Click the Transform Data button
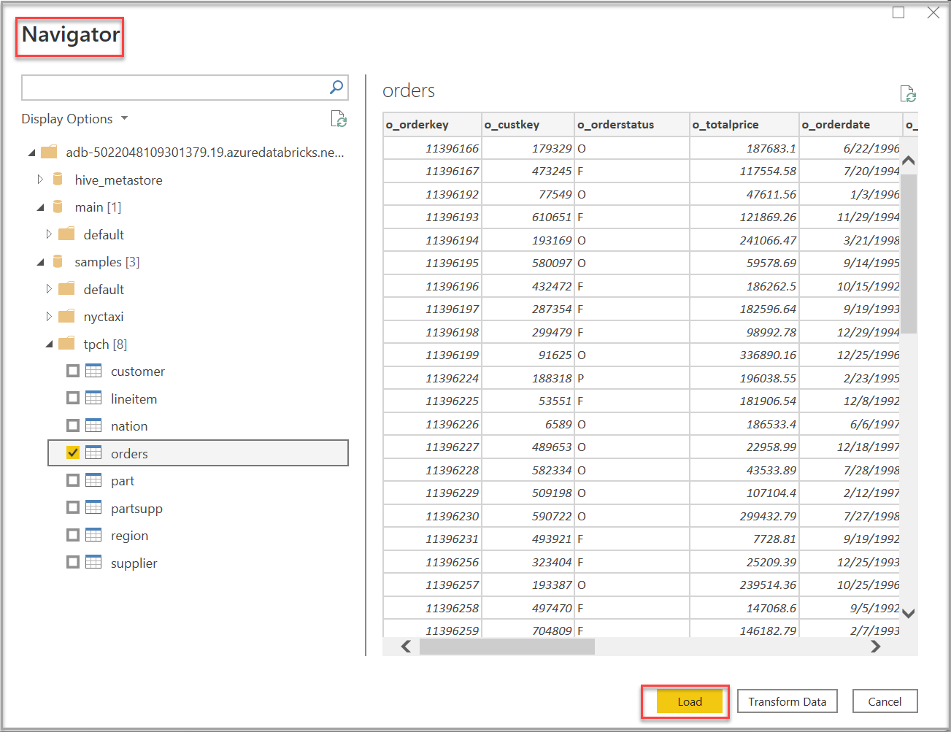The height and width of the screenshot is (732, 951). tap(787, 701)
